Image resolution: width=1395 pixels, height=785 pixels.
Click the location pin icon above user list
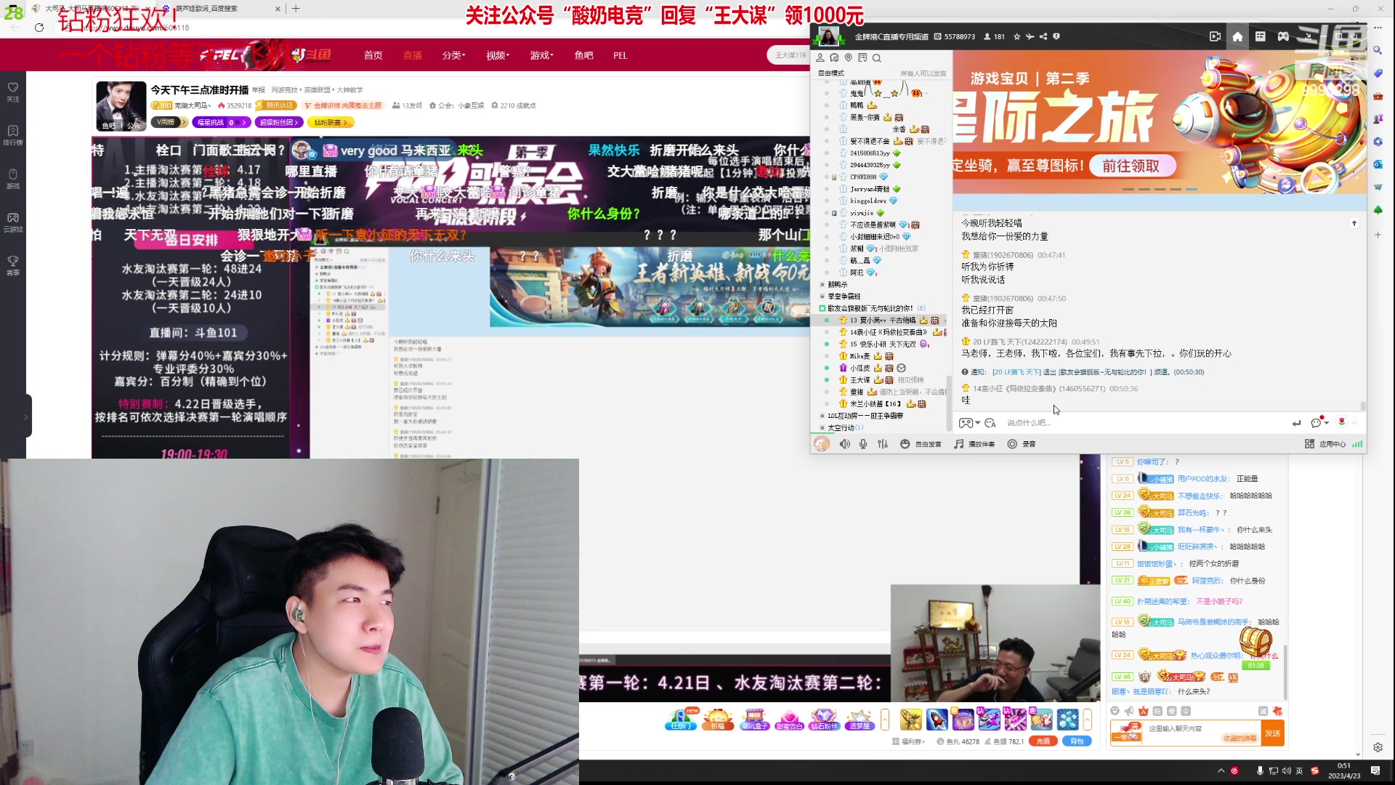[x=848, y=58]
